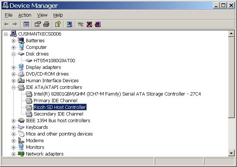
Task: Select Ricoh SD Host Controller text
Action: [x=60, y=107]
